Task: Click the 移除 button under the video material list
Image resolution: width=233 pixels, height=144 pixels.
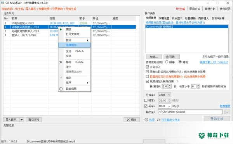Action: tap(172, 57)
